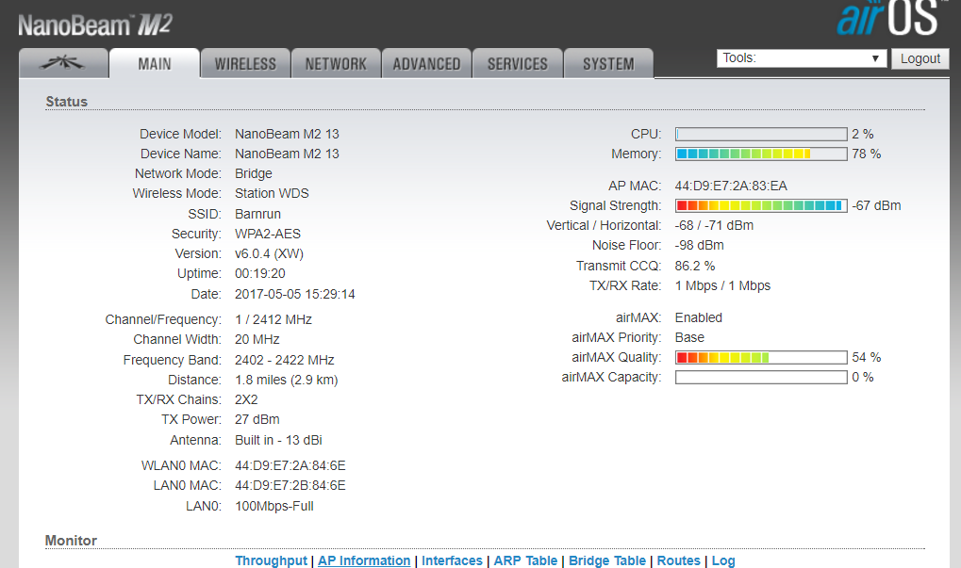Screen dimensions: 961x568
Task: Open the Throughput monitor link
Action: click(x=271, y=560)
